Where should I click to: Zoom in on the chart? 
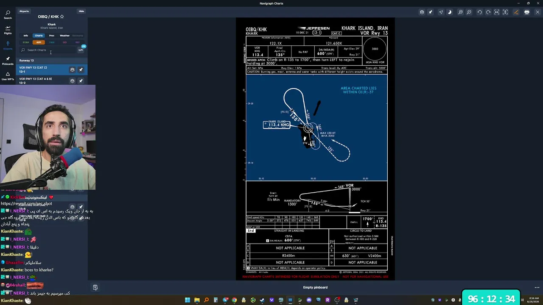(x=460, y=12)
